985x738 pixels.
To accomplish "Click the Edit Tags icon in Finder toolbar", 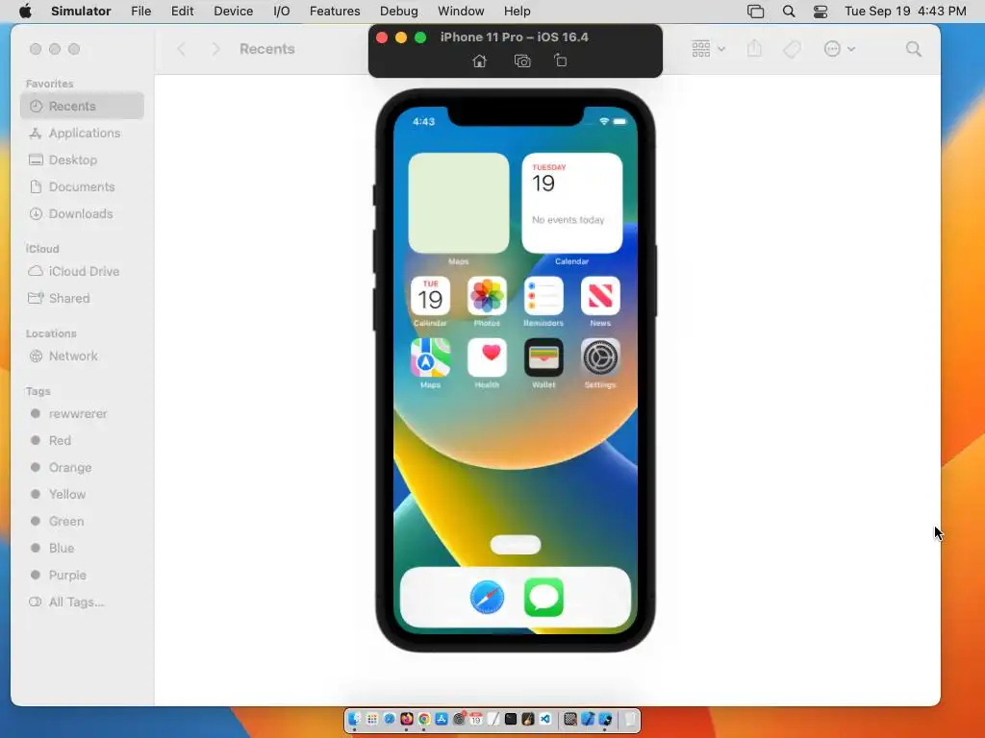I will (x=793, y=49).
